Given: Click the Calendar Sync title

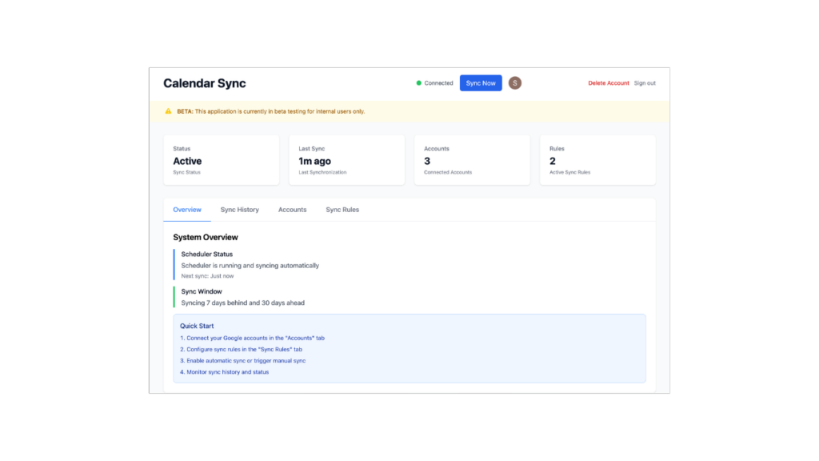Looking at the screenshot, I should (205, 83).
